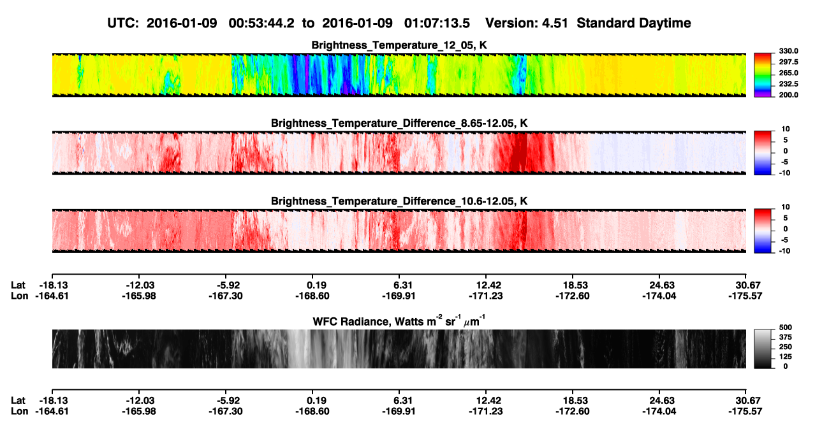The width and height of the screenshot is (829, 425).
Task: Click "Lat" label above the WFC Radiance panel
Action: click(x=19, y=285)
